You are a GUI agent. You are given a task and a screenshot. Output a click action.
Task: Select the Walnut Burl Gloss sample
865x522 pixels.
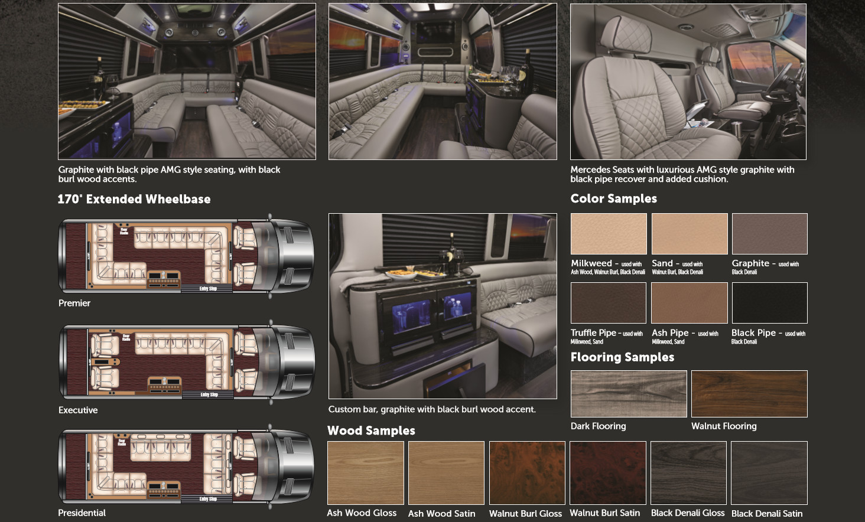coord(526,472)
